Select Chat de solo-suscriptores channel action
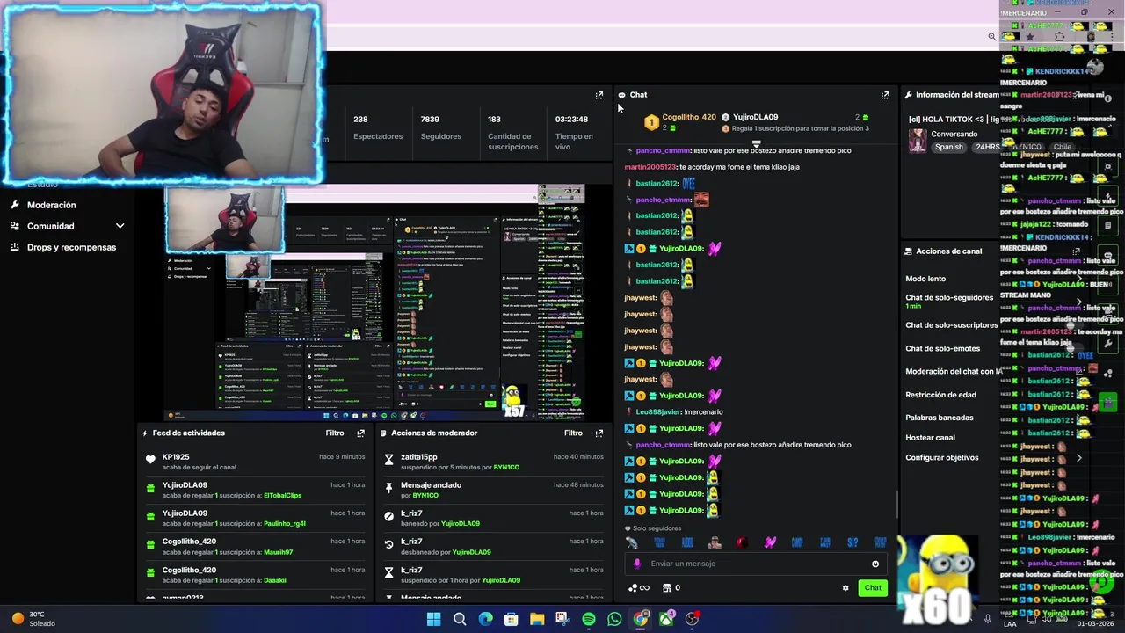The width and height of the screenshot is (1125, 633). (952, 325)
